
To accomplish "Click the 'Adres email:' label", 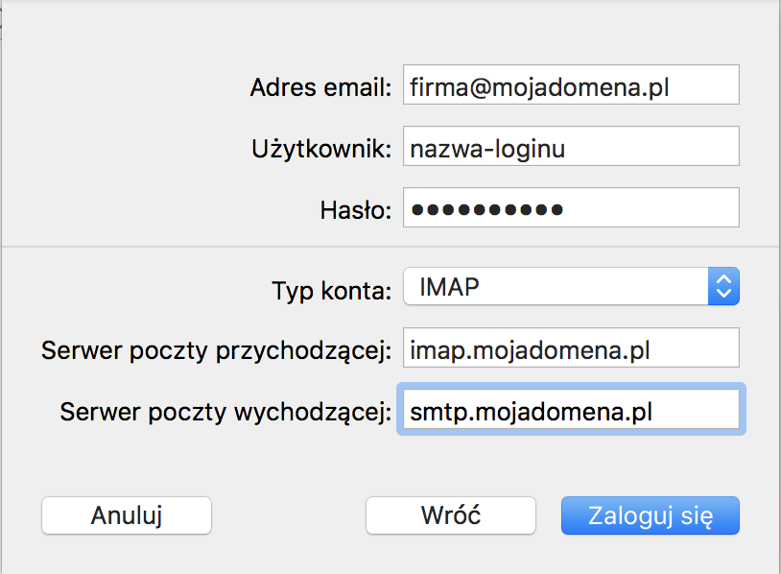I will (x=320, y=87).
